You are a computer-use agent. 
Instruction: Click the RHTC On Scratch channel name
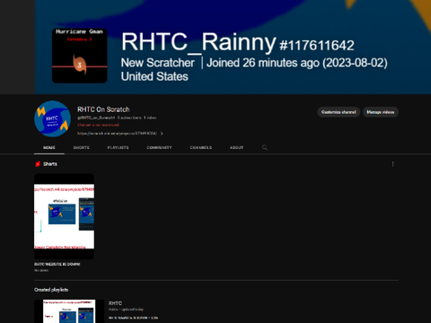pos(103,109)
